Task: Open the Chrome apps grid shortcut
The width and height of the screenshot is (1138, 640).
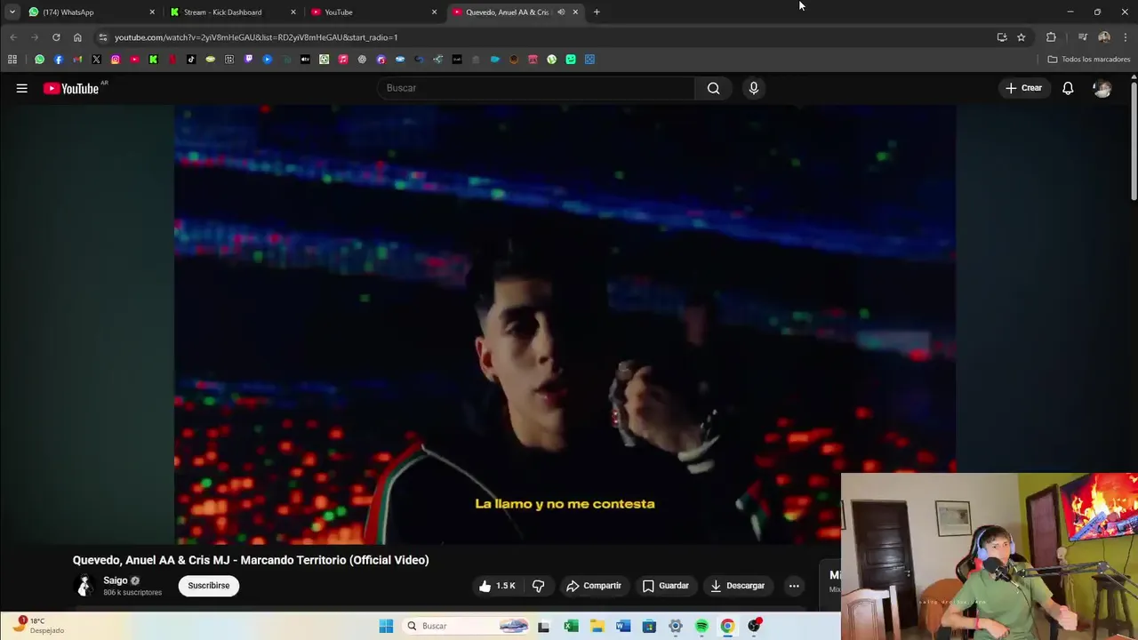Action: 12,60
